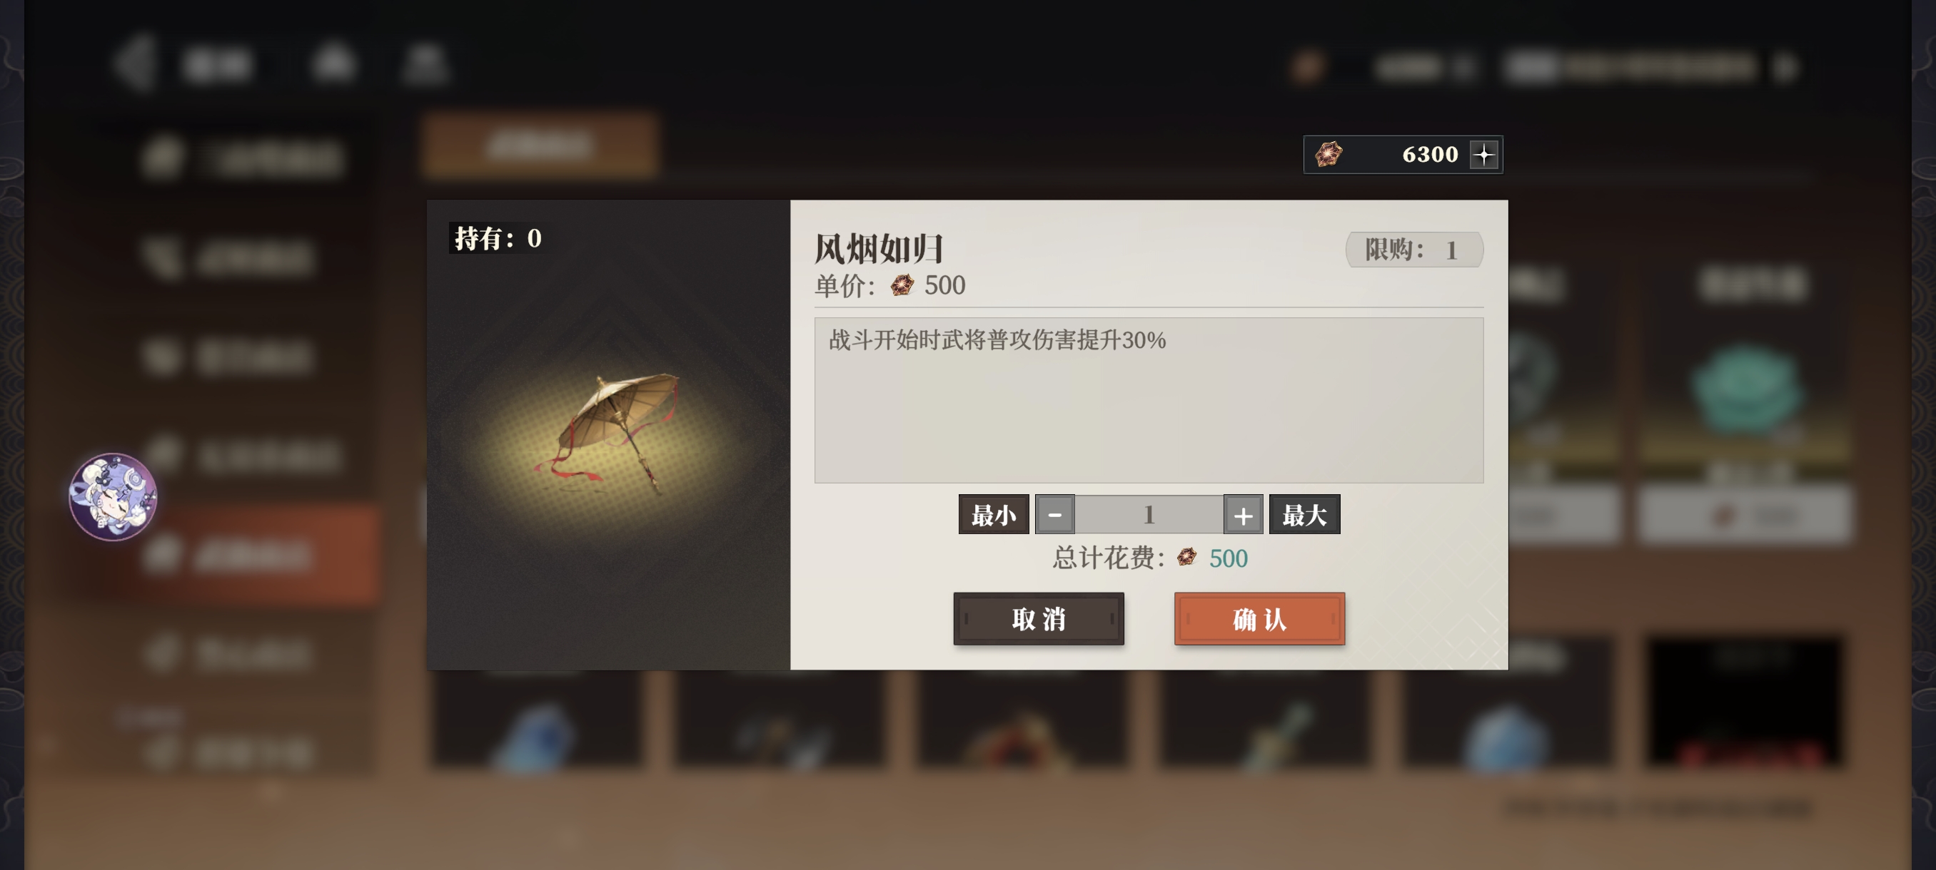Click the 限购 purchase limit badge
This screenshot has width=1936, height=870.
(1413, 249)
